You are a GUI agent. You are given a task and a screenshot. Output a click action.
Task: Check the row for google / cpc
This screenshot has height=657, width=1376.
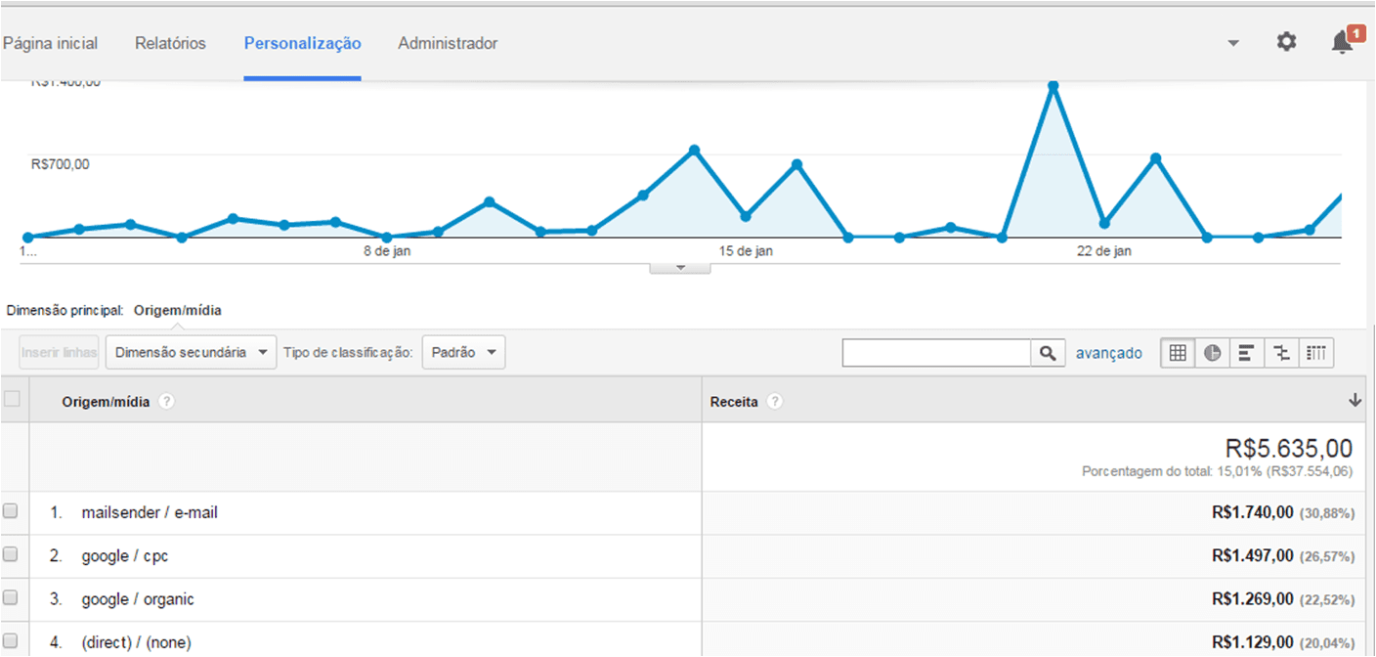point(12,555)
